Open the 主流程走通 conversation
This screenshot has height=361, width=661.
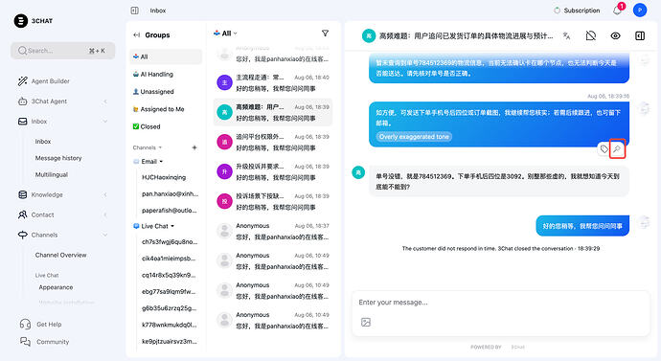(273, 83)
